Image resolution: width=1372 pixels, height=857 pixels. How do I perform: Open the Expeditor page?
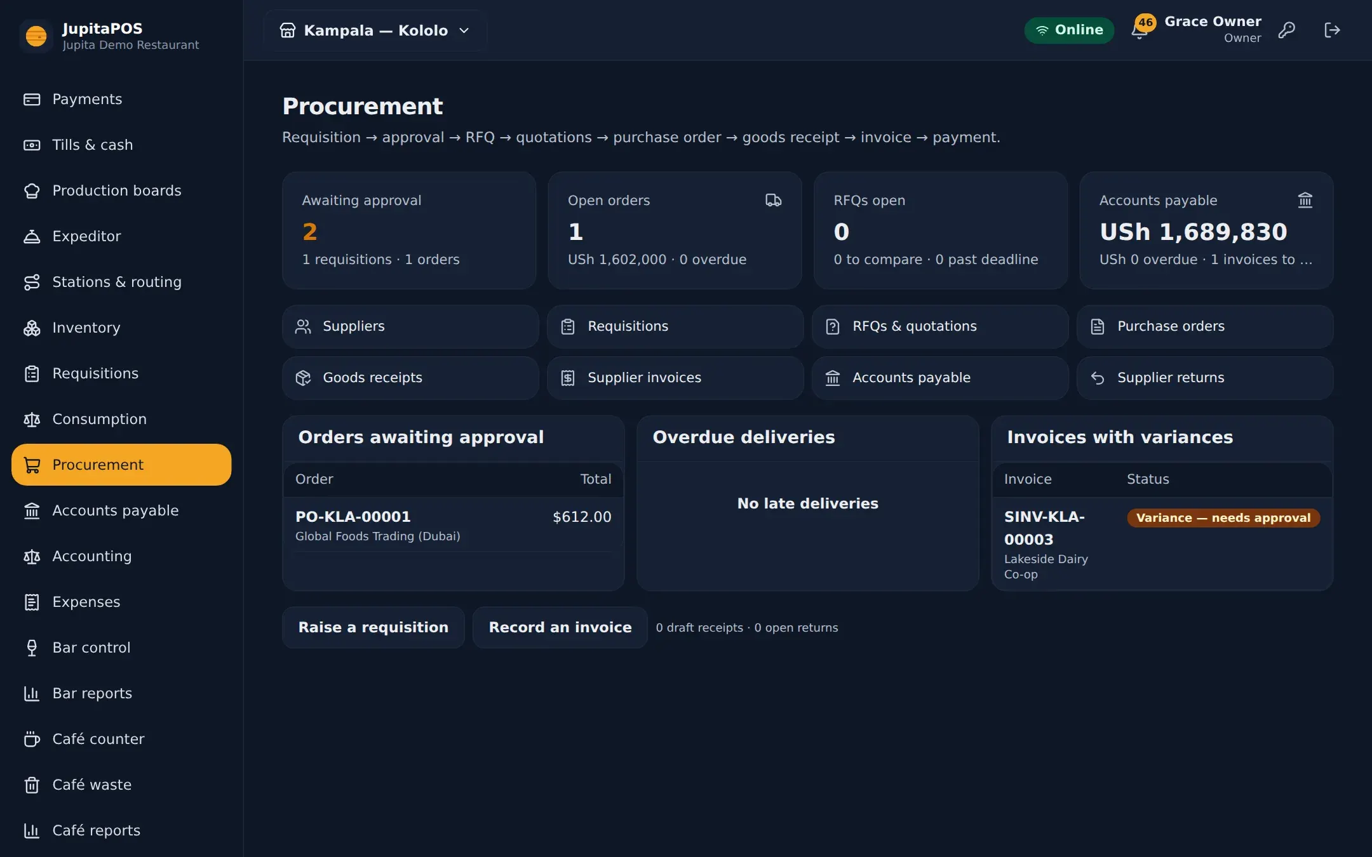tap(121, 236)
